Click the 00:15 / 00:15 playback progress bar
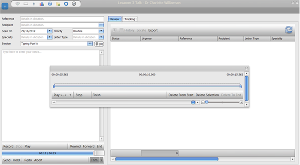The height and width of the screenshot is (165, 300). [x=48, y=153]
